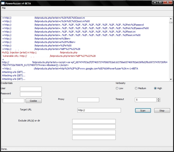174x152 pixels.
Task: Click the timeout value box showing 5
Action: click(x=146, y=100)
